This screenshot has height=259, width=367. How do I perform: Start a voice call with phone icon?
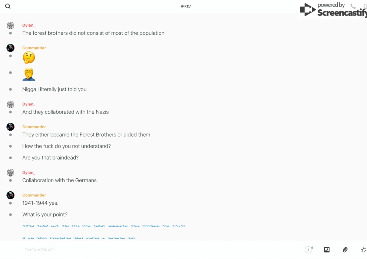pos(353,6)
